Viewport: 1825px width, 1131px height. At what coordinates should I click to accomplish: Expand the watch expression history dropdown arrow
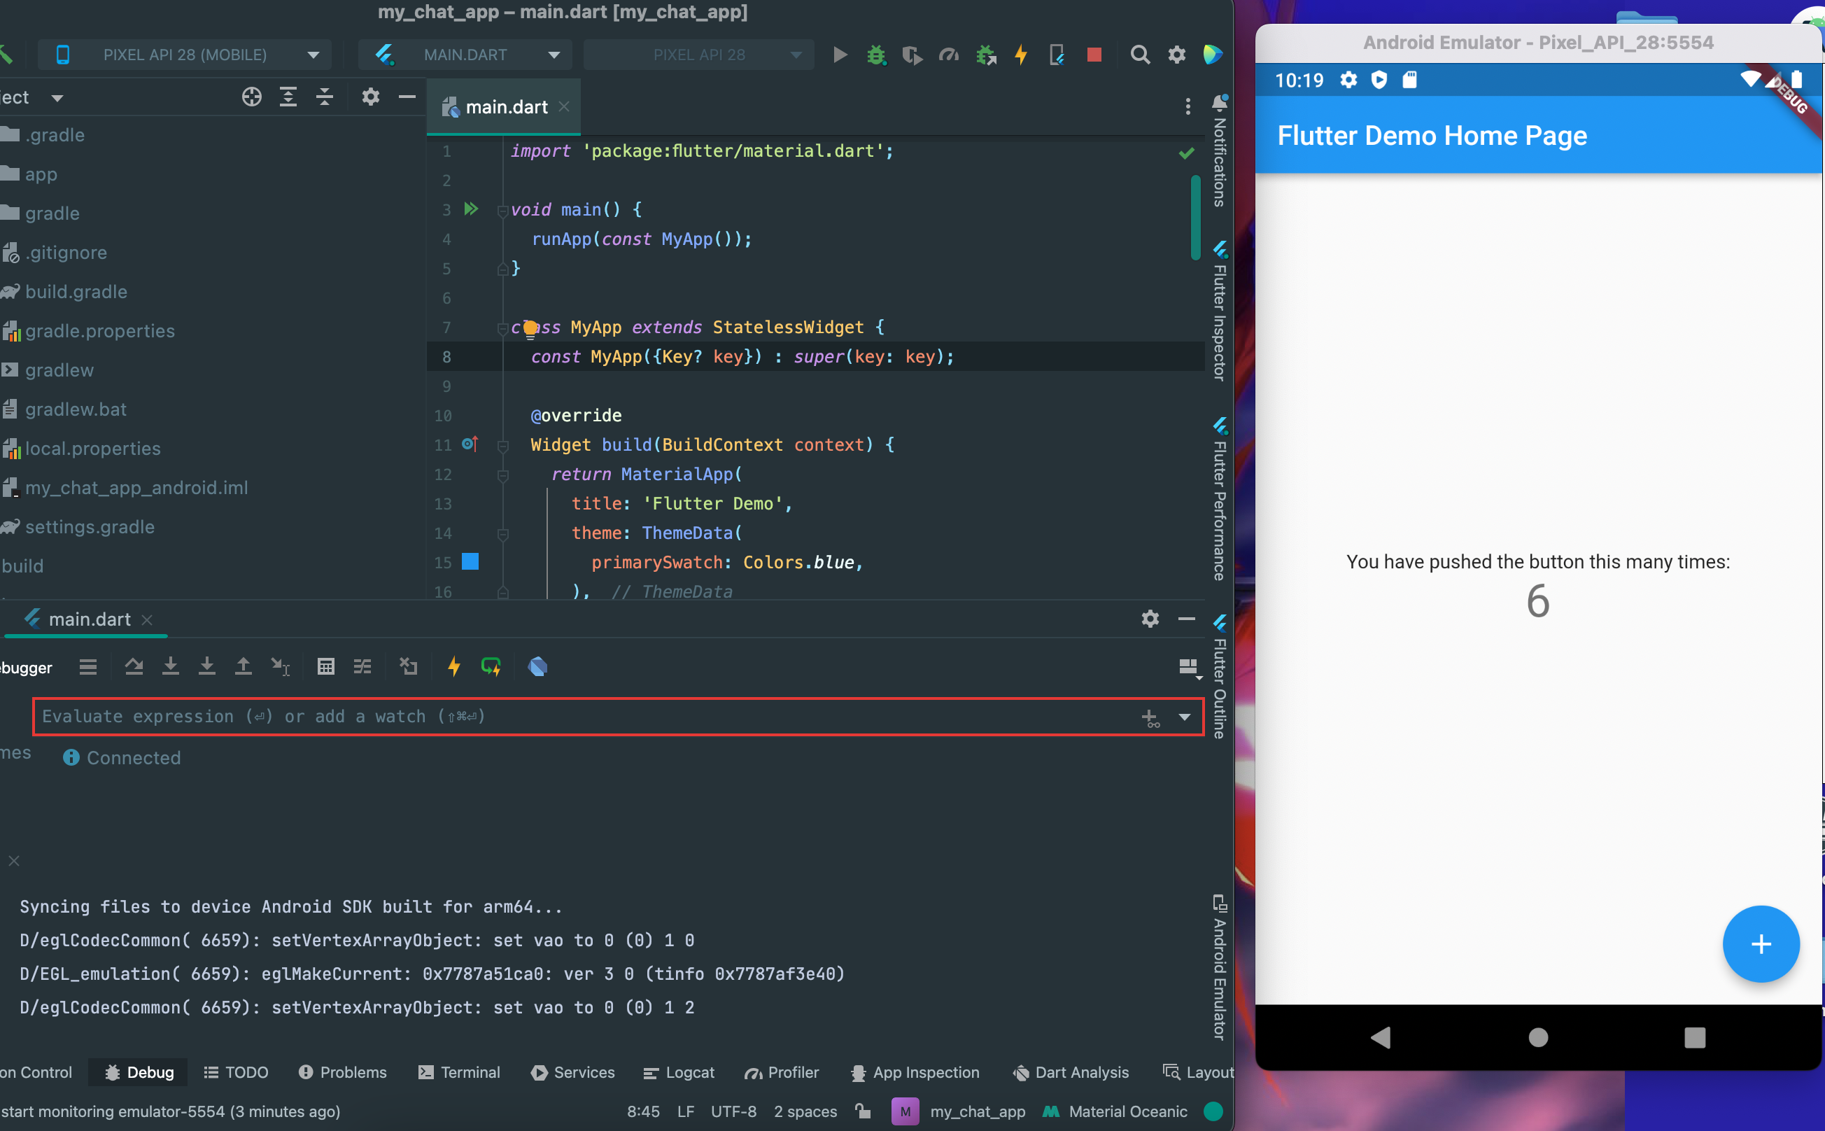click(1184, 717)
